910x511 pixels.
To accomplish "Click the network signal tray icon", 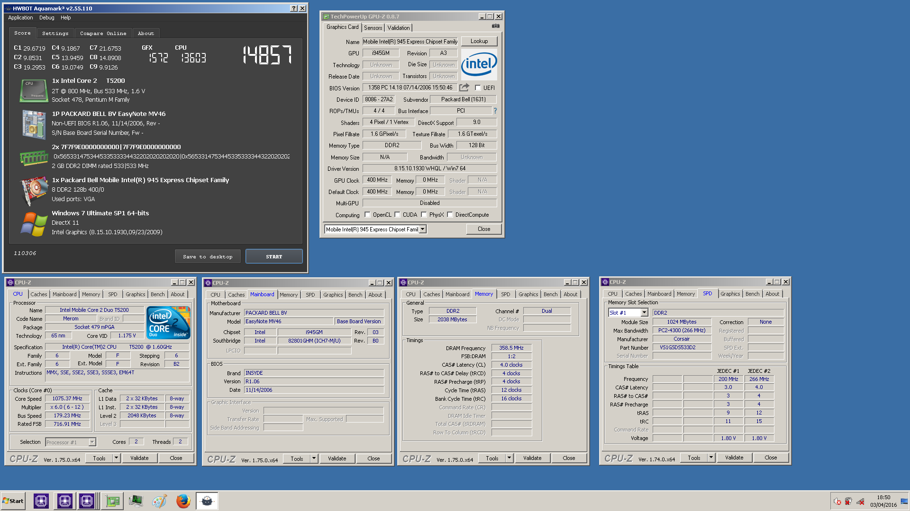I will 860,502.
